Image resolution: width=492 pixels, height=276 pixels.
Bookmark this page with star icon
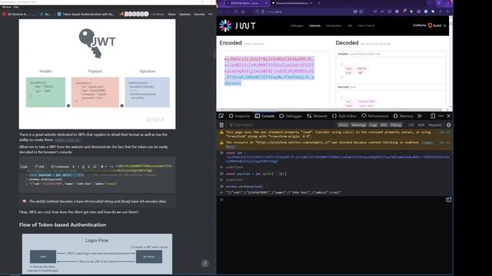pos(361,11)
